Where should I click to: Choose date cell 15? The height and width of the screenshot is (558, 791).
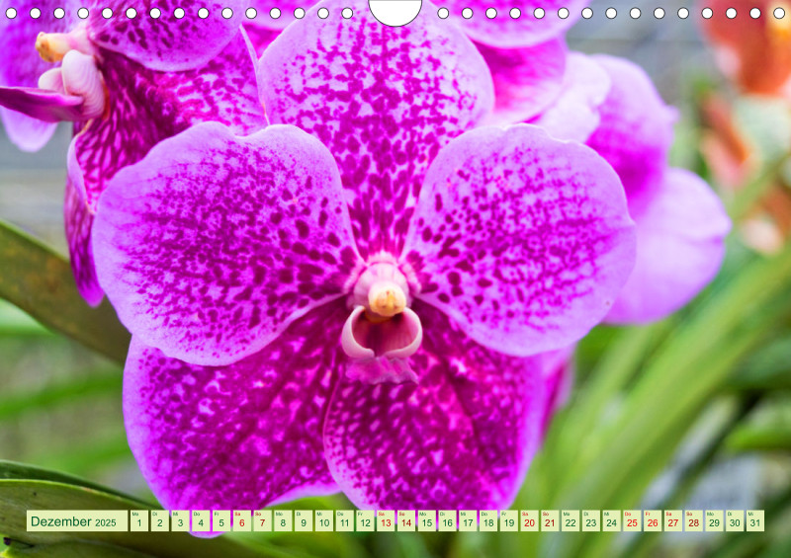coord(427,520)
